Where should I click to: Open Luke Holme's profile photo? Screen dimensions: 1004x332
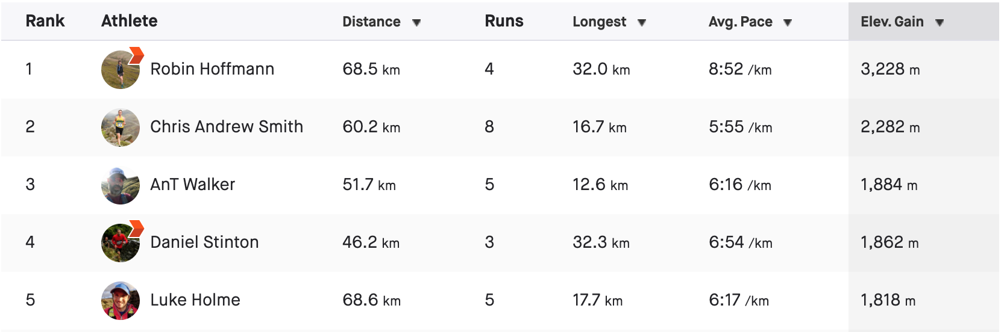click(121, 301)
